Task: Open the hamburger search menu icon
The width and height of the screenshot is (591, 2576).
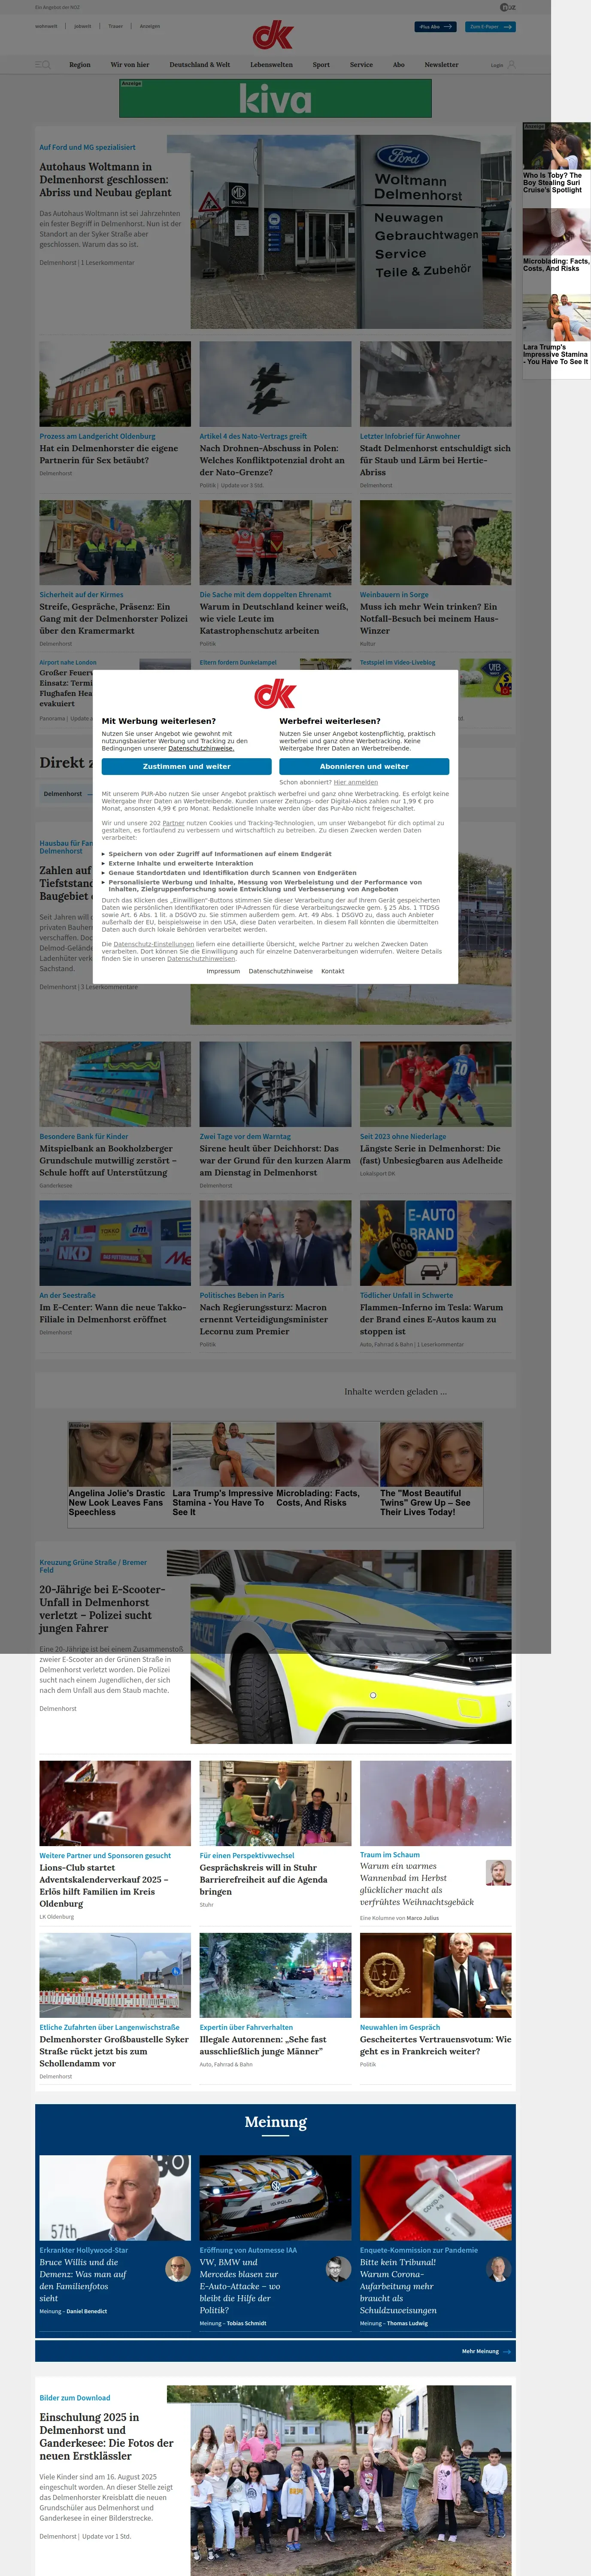Action: click(x=42, y=65)
